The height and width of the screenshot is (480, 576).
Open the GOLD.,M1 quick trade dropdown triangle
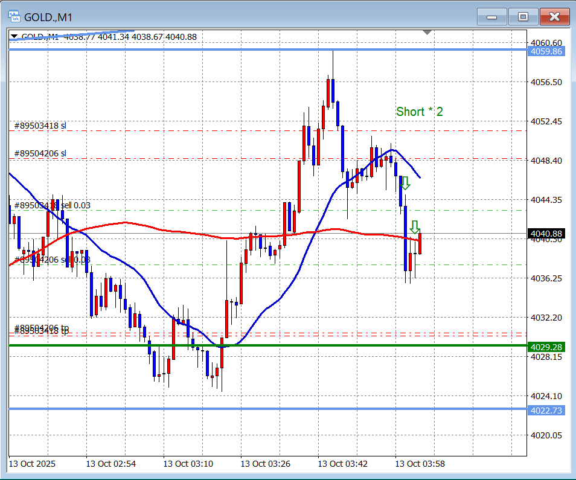click(14, 37)
